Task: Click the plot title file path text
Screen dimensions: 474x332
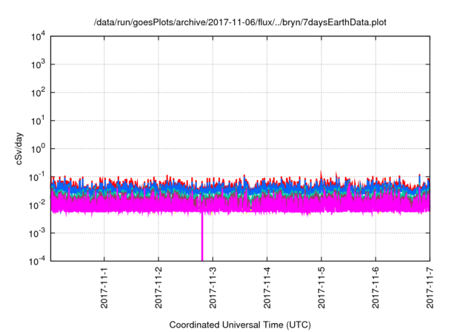Action: [x=240, y=23]
